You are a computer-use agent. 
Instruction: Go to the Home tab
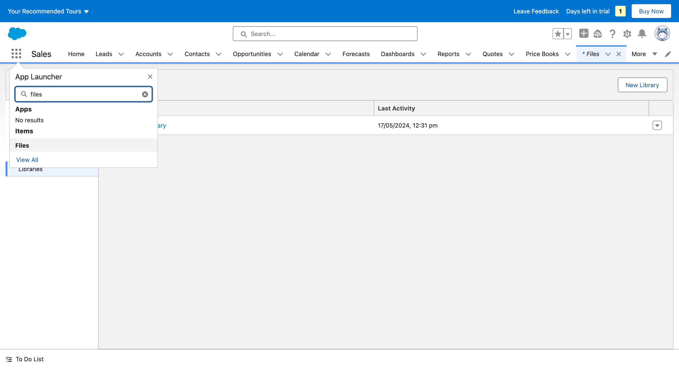tap(76, 54)
